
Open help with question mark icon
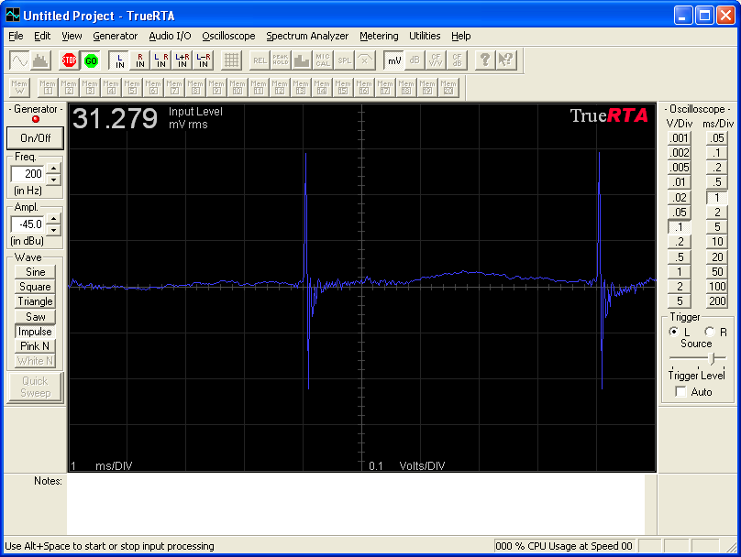(x=485, y=60)
